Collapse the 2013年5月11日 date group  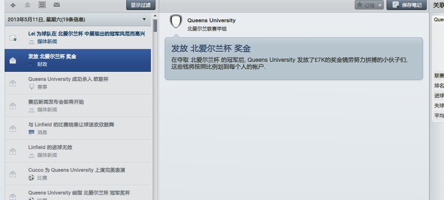point(144,20)
